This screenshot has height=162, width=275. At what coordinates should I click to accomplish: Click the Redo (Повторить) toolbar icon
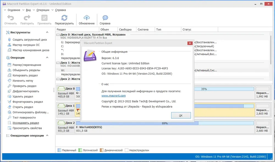(27, 18)
